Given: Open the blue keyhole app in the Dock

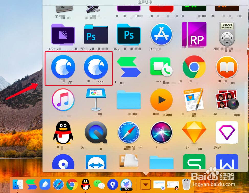Looking at the screenshot, I should 113,184.
